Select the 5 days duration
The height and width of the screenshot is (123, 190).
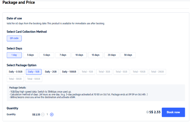[x=47, y=55]
